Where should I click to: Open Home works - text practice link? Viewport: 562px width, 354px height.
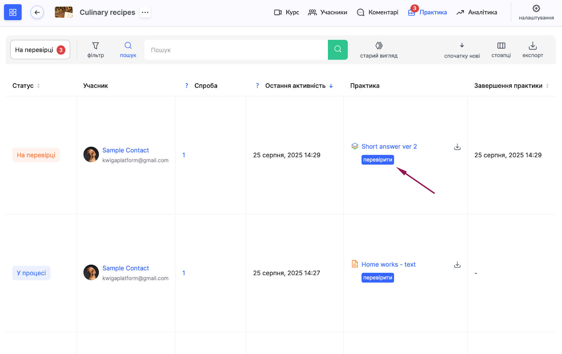coord(388,264)
